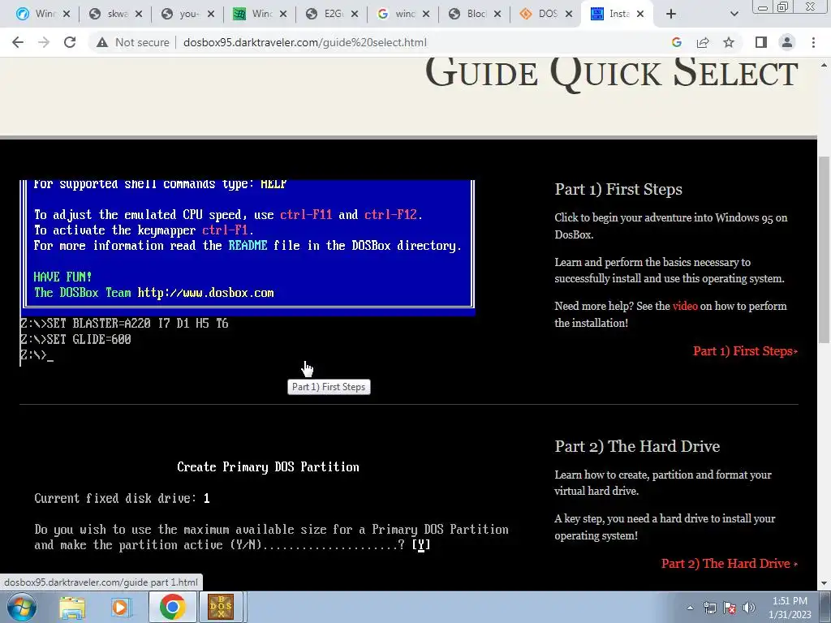Open the Chrome profile avatar

tap(787, 42)
